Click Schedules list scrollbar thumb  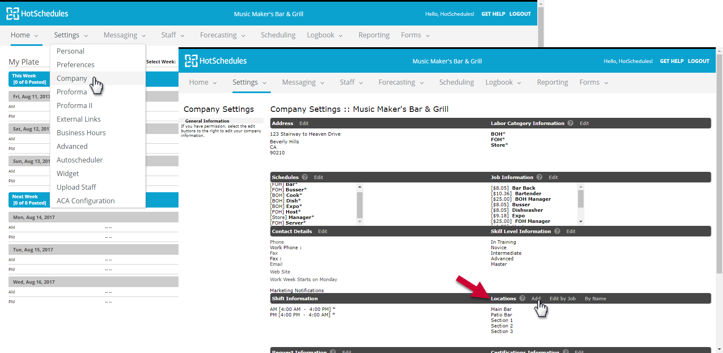coord(360,205)
